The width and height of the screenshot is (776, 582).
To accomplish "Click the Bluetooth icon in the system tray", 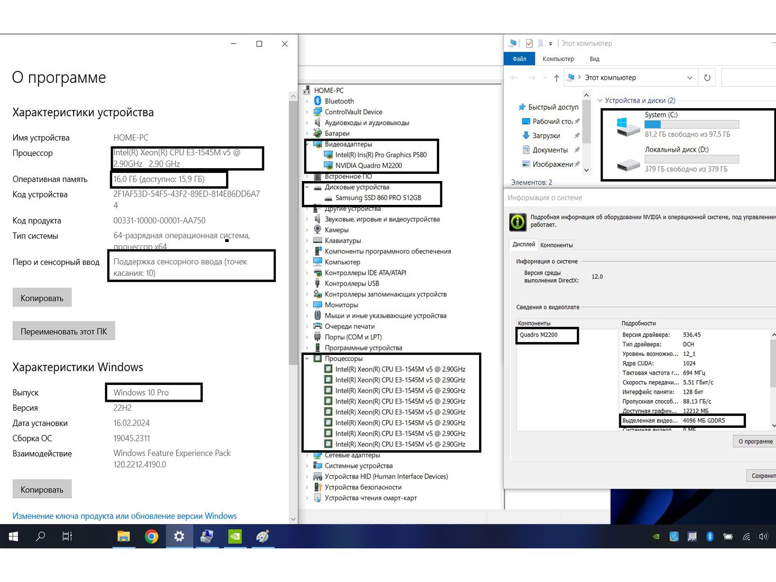I will point(710,536).
